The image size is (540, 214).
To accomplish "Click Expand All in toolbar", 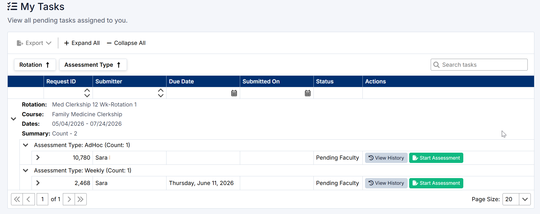I will [82, 43].
